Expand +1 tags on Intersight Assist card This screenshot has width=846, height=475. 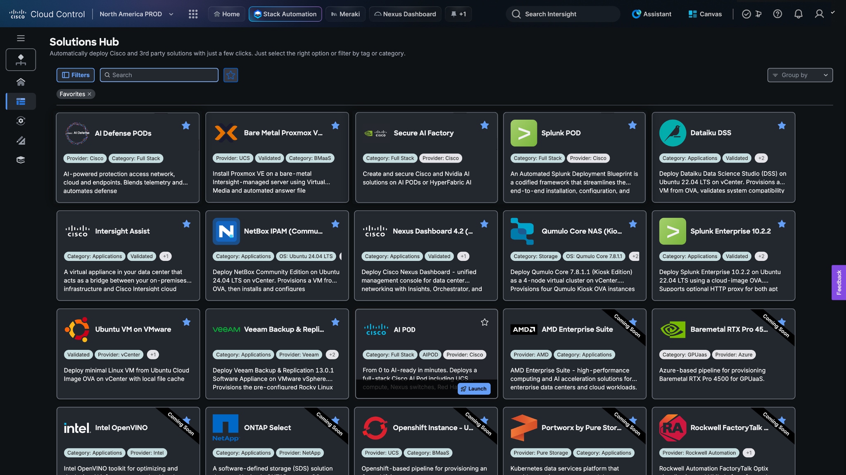[166, 256]
